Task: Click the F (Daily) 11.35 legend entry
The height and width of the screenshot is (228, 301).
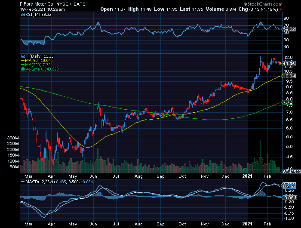Action: pos(40,56)
